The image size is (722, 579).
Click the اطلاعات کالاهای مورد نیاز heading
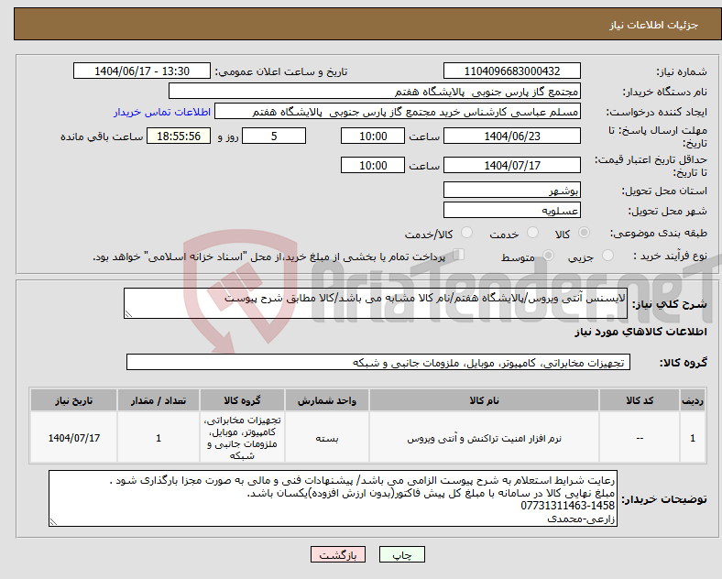tap(640, 332)
